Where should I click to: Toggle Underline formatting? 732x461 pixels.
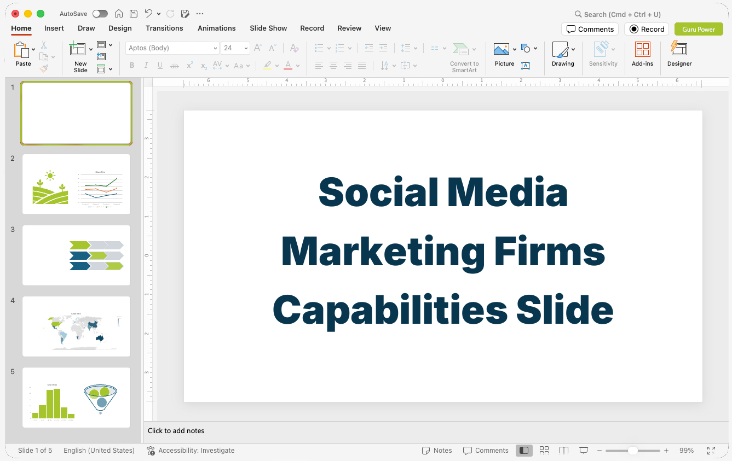point(160,66)
